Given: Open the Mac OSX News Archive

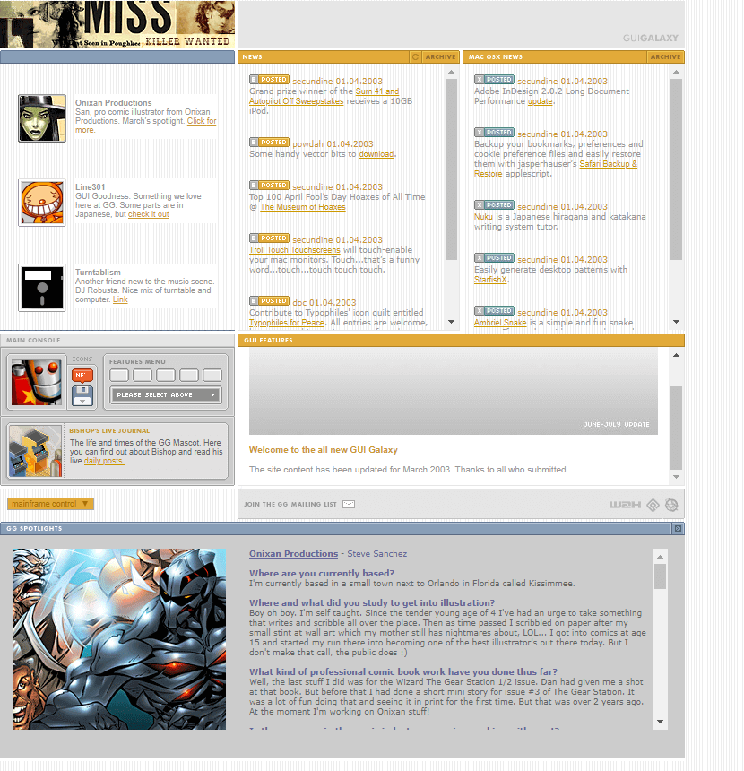Looking at the screenshot, I should pyautogui.click(x=665, y=57).
